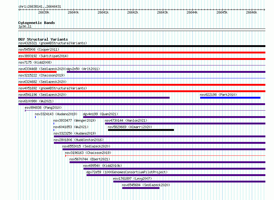This screenshot has width=274, height=200.
Task: Select nsv7175 (Kidd2008) label
Action: 35,62
